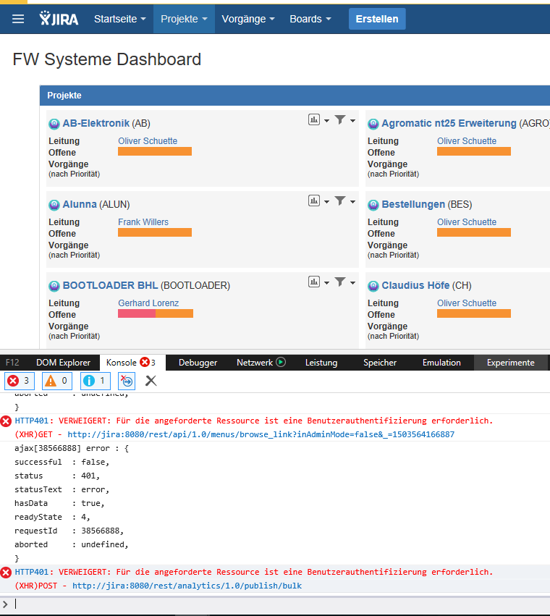Open the Claudius Höfe project link
550x616 pixels.
(415, 285)
